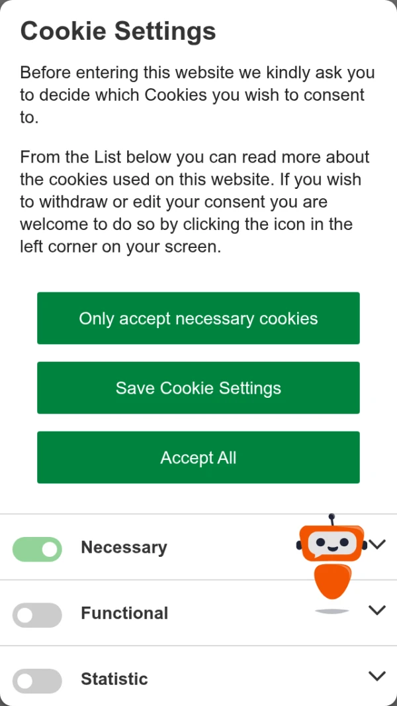Viewport: 397px width, 706px height.
Task: Click the Statistic category label
Action: coord(114,679)
